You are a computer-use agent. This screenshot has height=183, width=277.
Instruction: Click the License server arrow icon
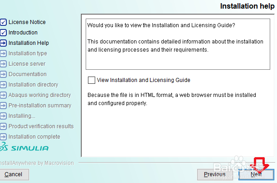click(x=4, y=64)
